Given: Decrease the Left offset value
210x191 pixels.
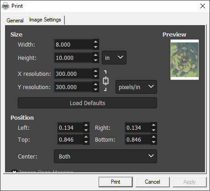Looking at the screenshot, I should 86,130.
